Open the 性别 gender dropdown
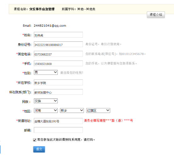 click(46, 72)
